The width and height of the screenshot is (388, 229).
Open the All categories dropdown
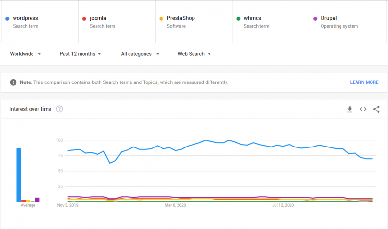140,54
